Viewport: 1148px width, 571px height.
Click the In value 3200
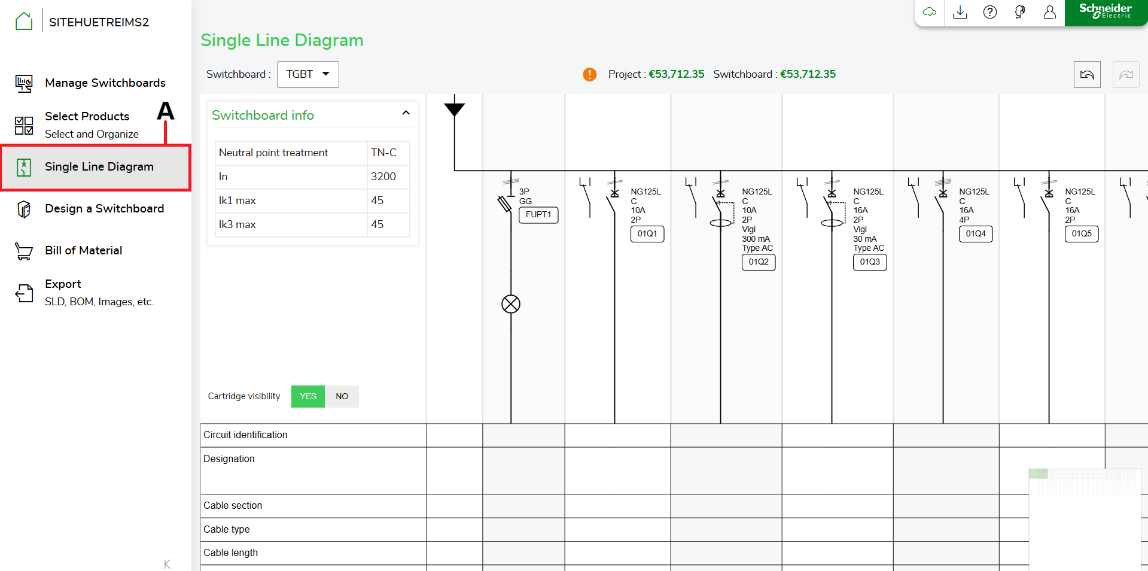(383, 177)
